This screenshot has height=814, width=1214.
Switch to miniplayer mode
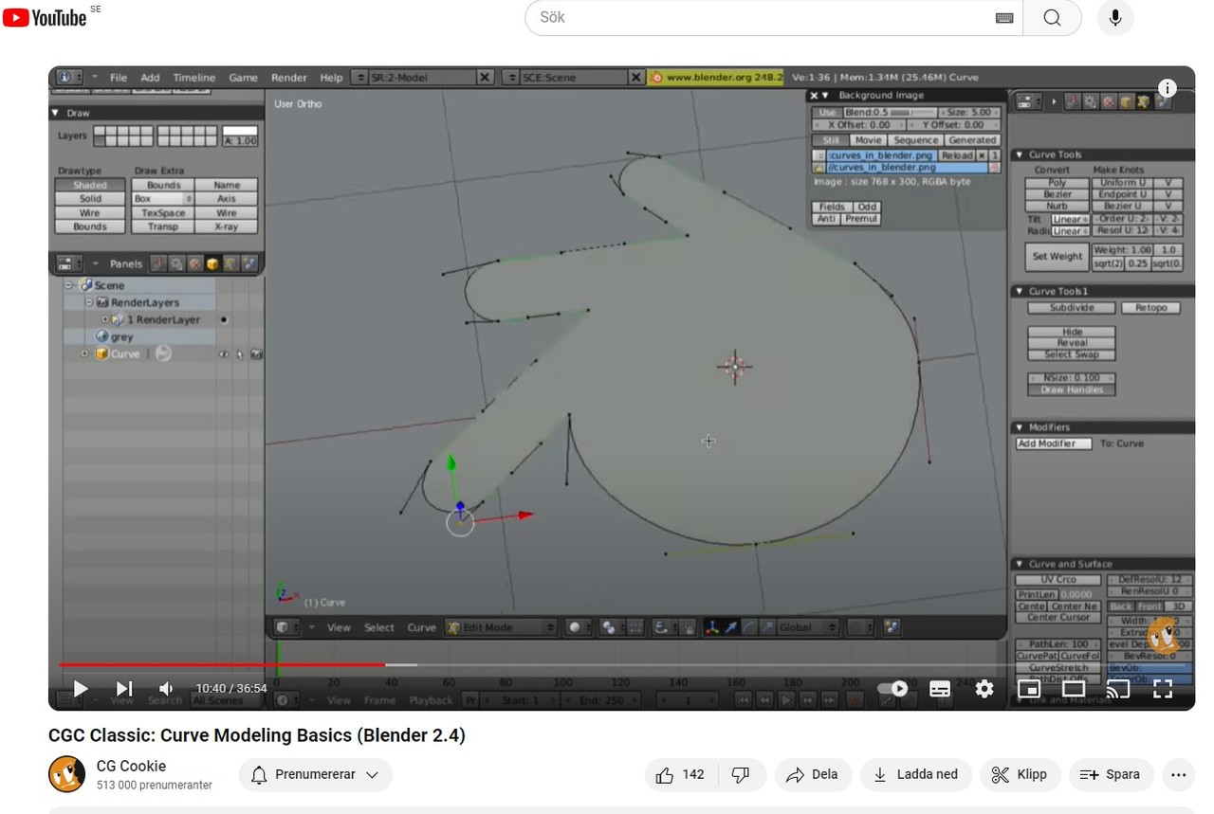[1029, 689]
